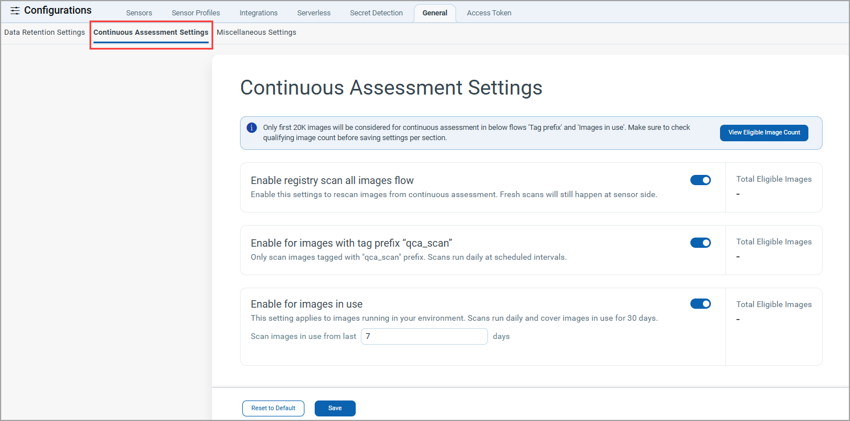Click the Continuous Assessment Settings page heading
This screenshot has width=850, height=421.
(x=391, y=88)
